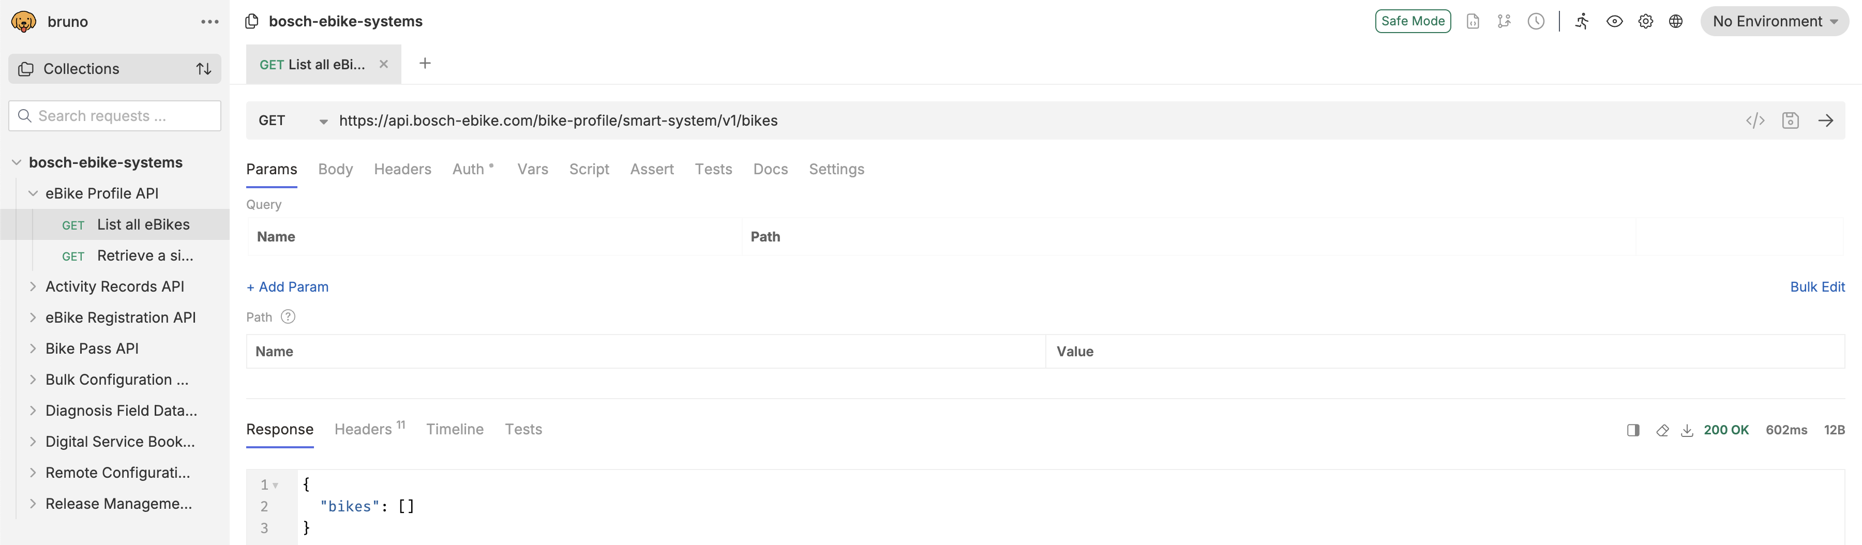Click the 12B response size

point(1835,430)
